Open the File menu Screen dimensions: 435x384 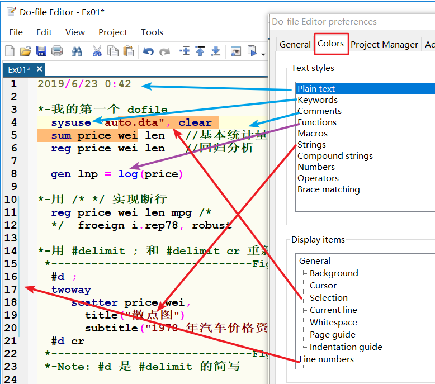point(16,32)
